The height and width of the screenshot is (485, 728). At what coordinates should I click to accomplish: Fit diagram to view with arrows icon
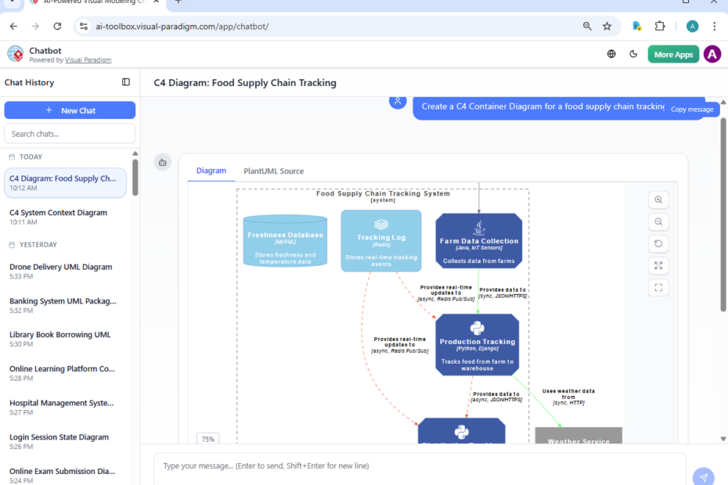click(658, 266)
